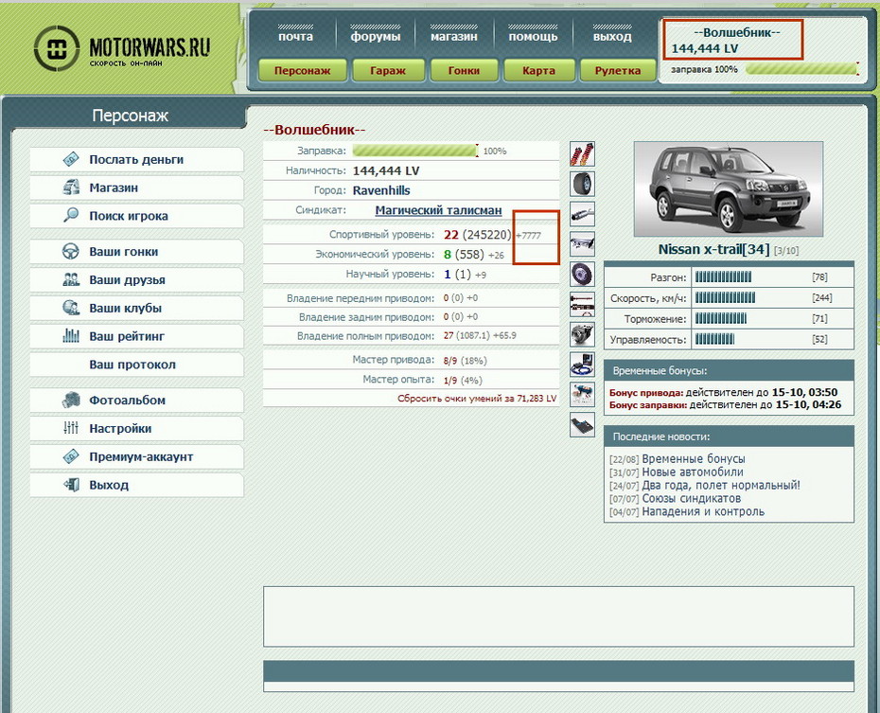This screenshot has width=880, height=713.
Task: Open магазин in the top navigation
Action: point(454,37)
